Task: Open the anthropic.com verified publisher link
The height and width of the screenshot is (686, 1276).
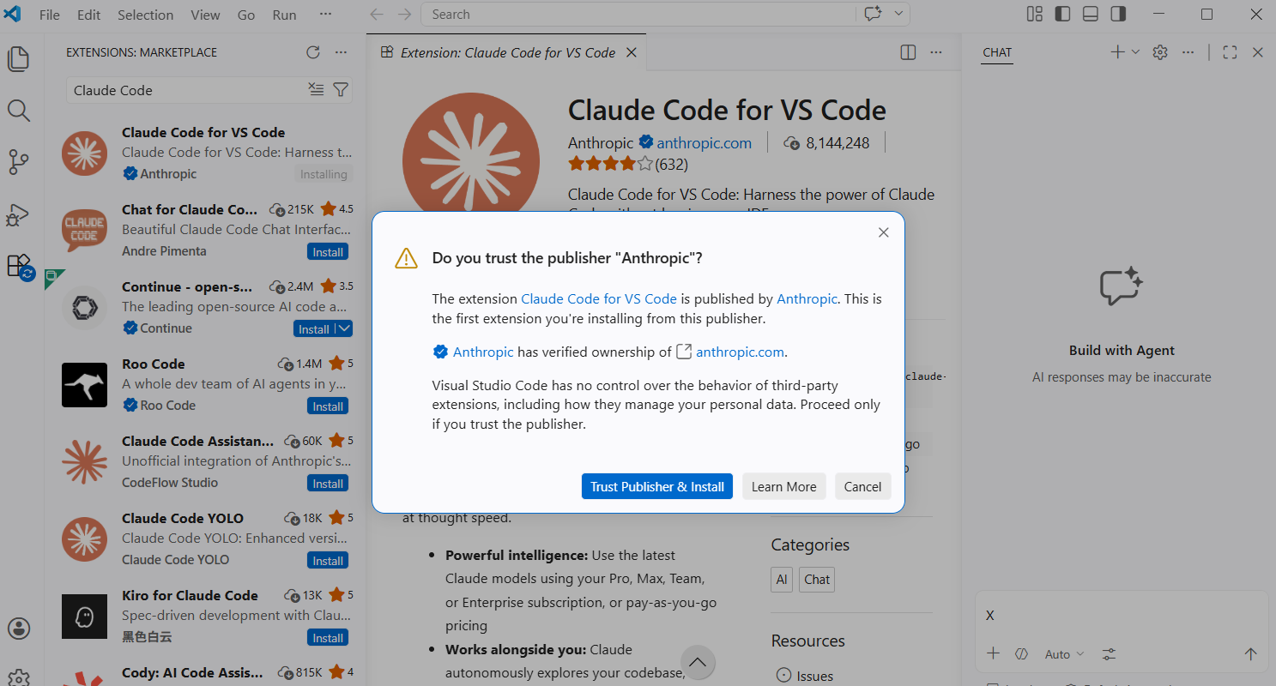Action: click(x=740, y=351)
